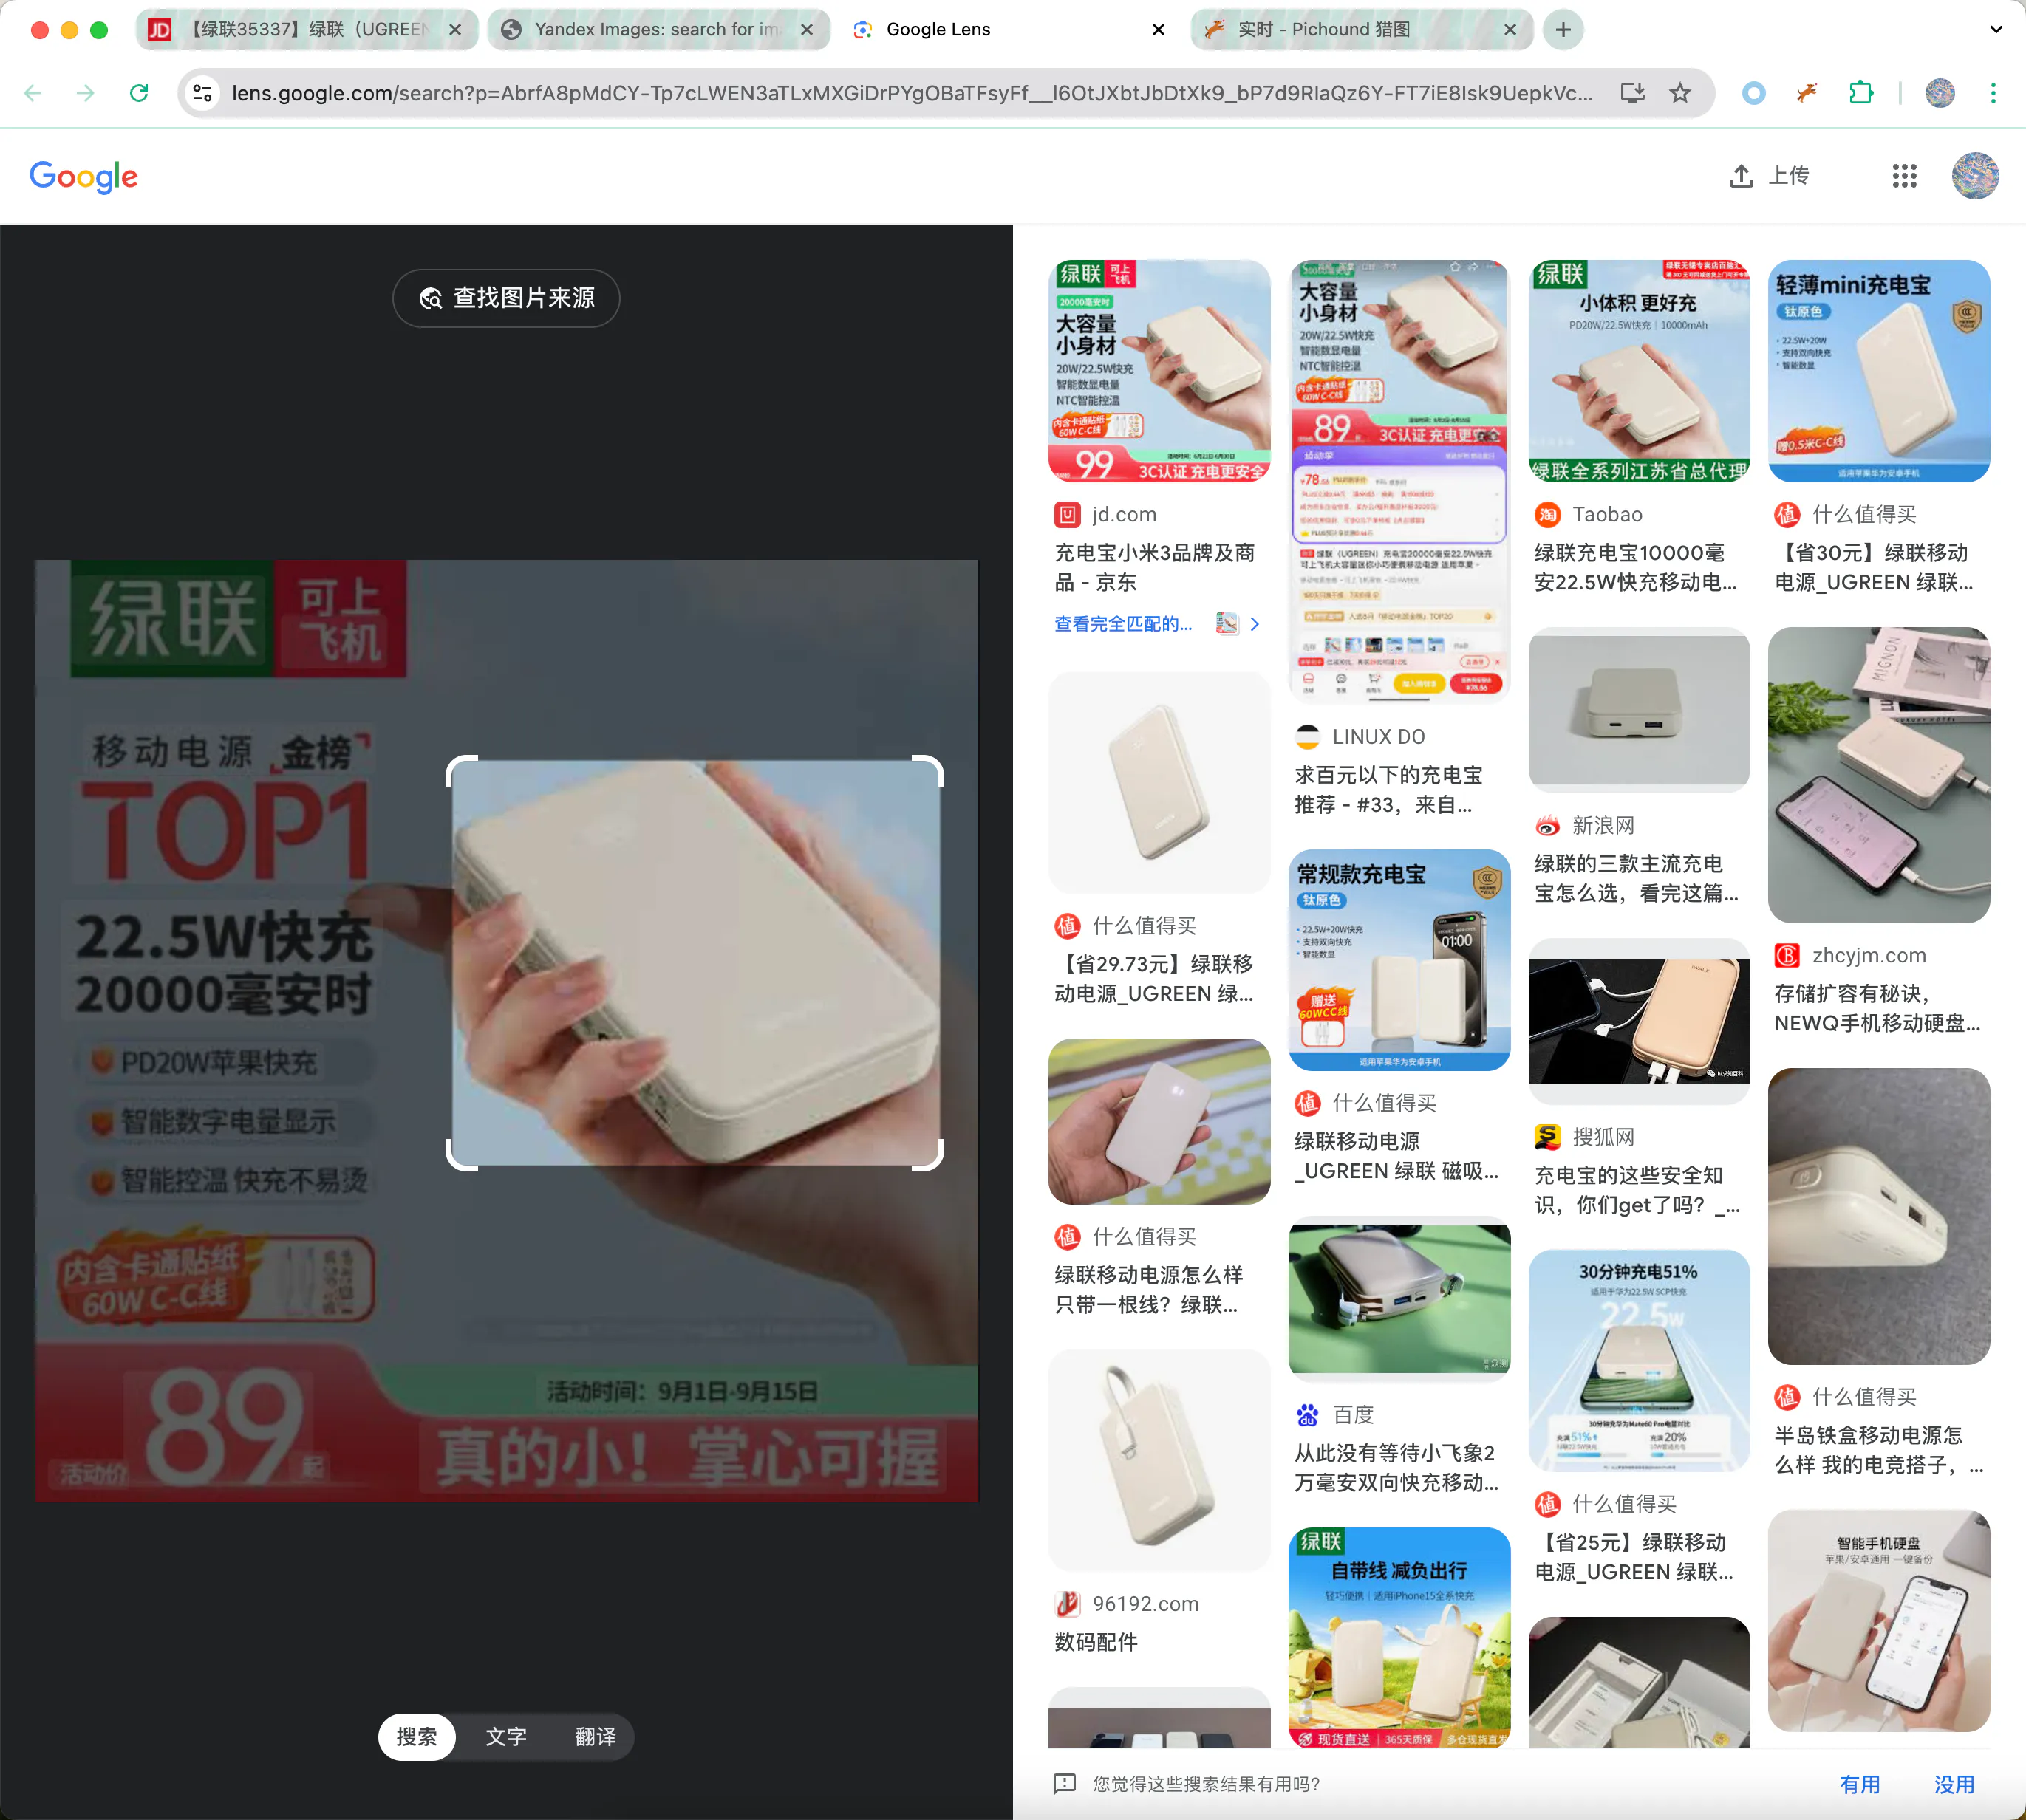This screenshot has height=1820, width=2026.
Task: Bookmark page with star icon
Action: pos(1679,93)
